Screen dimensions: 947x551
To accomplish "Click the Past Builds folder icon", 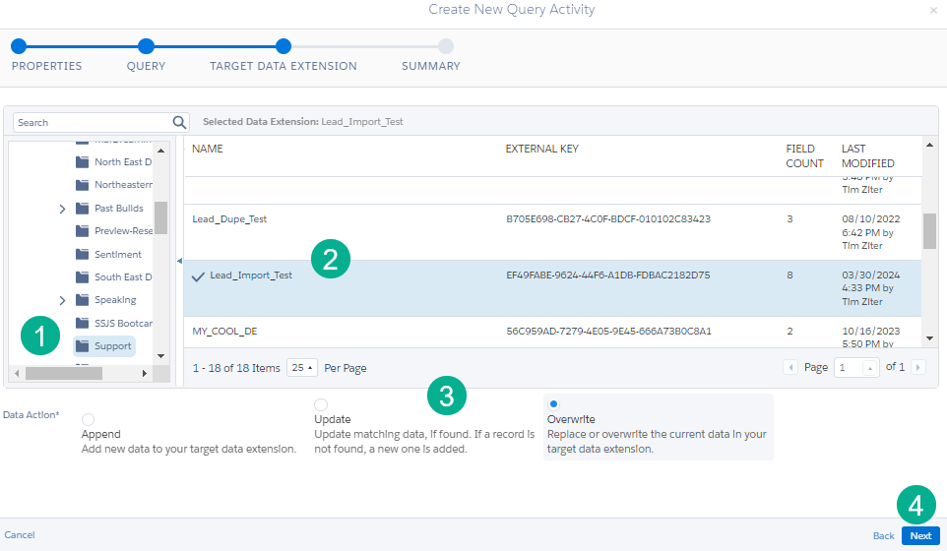I will pyautogui.click(x=83, y=209).
